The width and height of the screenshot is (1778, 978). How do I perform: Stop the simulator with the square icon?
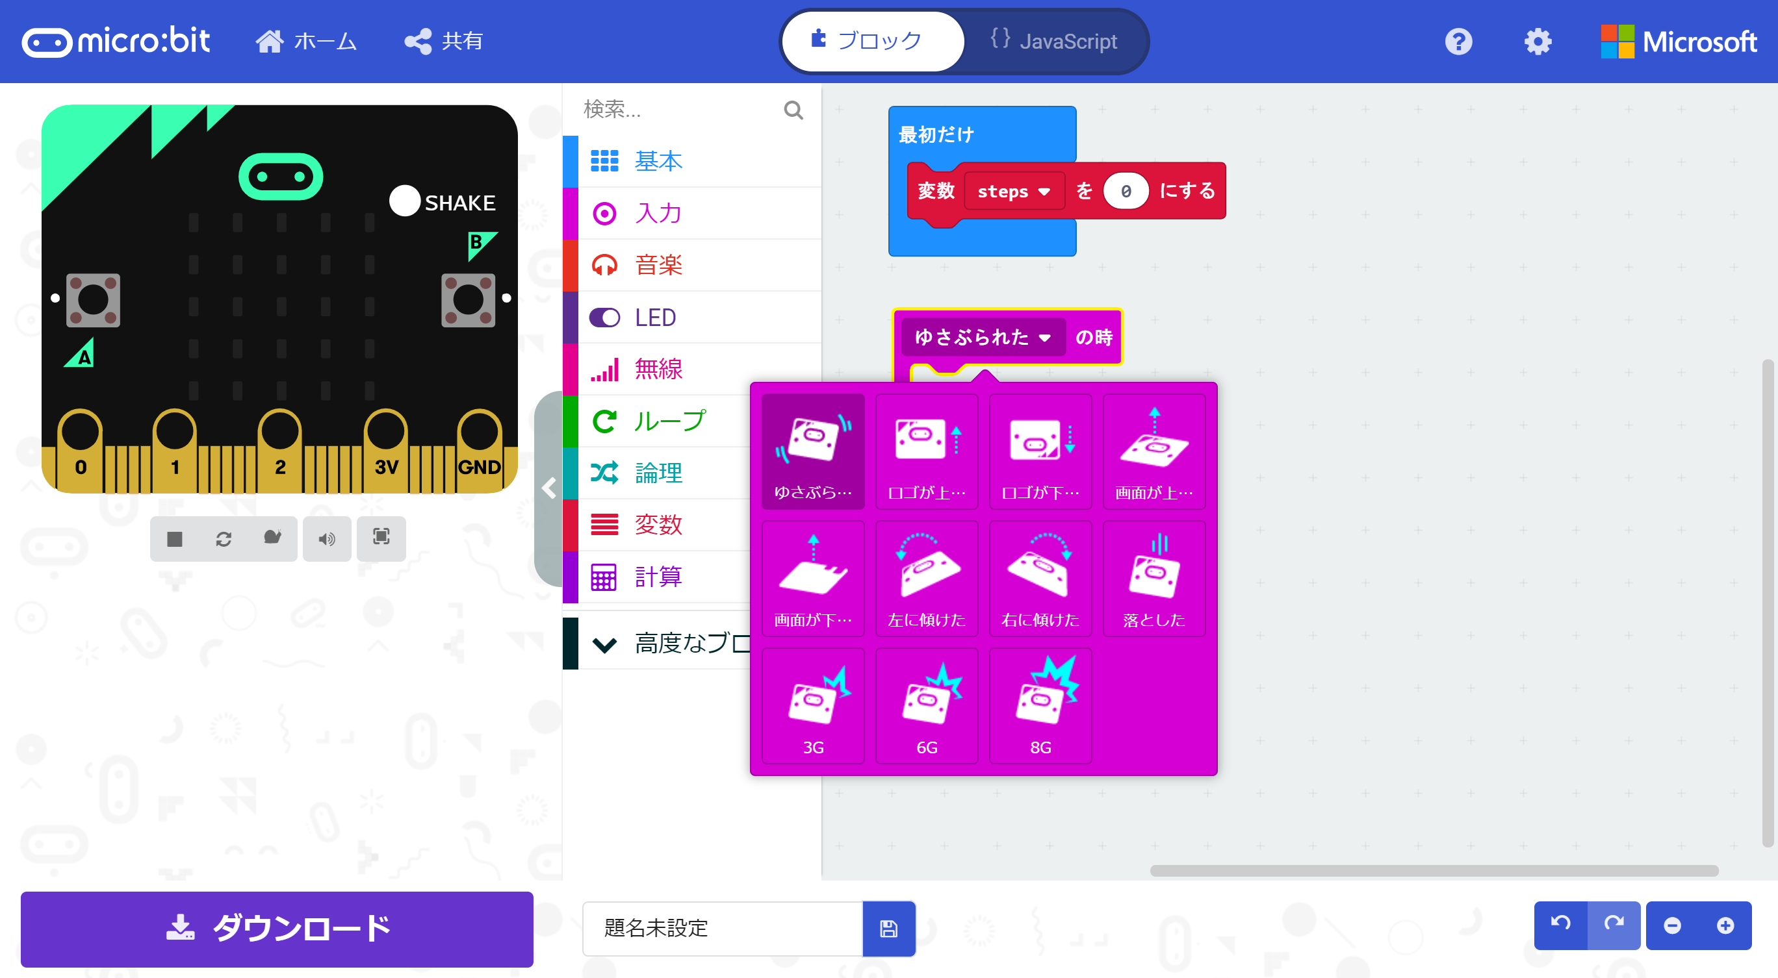click(x=174, y=538)
